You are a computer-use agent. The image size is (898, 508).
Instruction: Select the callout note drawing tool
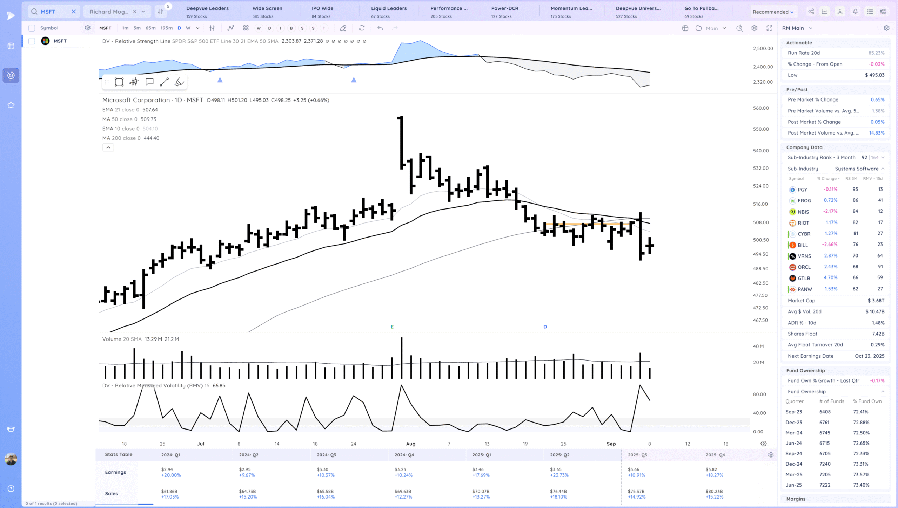pyautogui.click(x=149, y=82)
